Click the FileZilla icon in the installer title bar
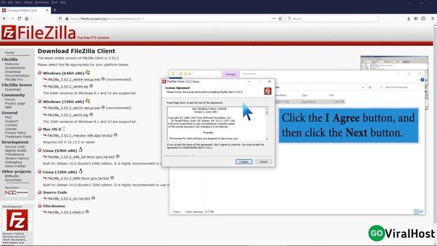 tap(165, 81)
